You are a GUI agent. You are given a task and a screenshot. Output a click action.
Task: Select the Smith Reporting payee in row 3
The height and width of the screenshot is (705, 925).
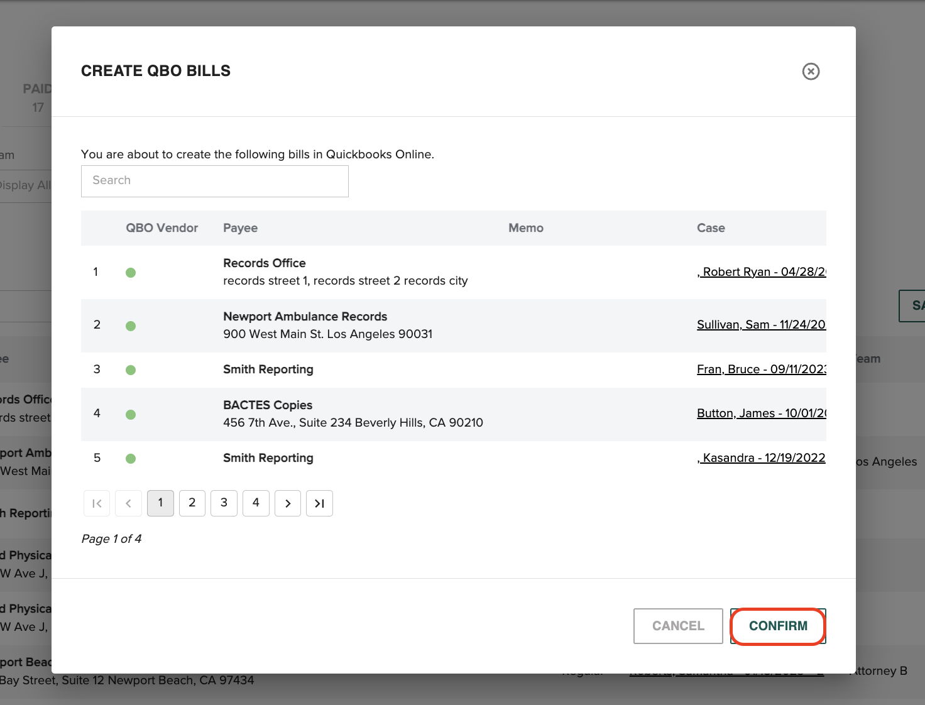point(268,369)
